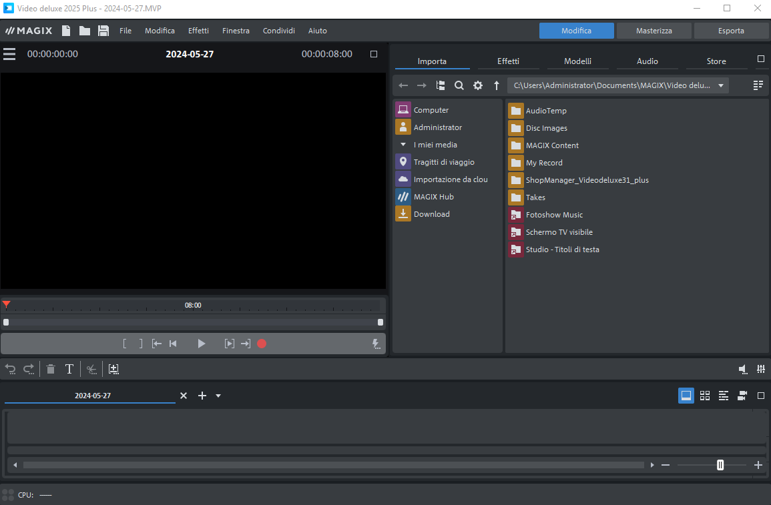Undo the last action
The width and height of the screenshot is (771, 505).
10,369
